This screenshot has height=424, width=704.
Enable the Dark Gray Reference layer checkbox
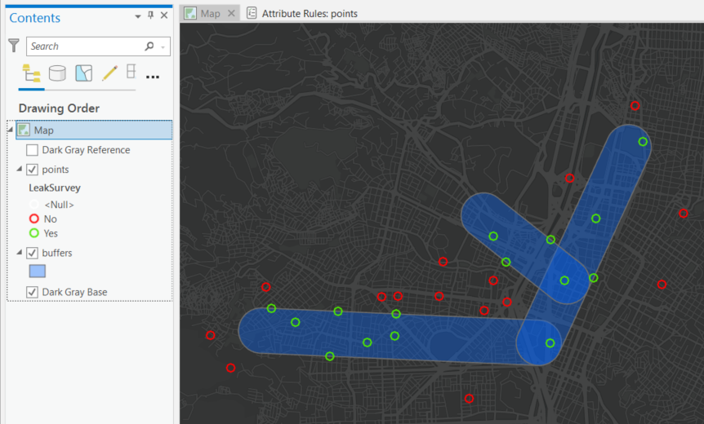point(32,150)
